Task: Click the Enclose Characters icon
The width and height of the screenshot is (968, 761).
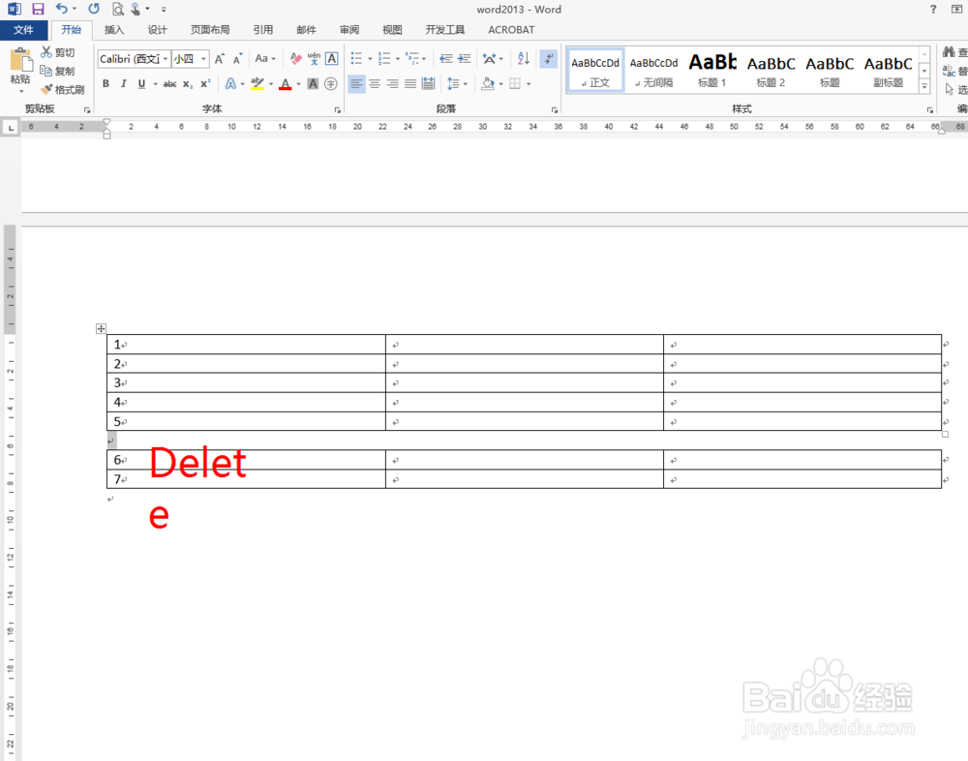Action: click(x=331, y=83)
